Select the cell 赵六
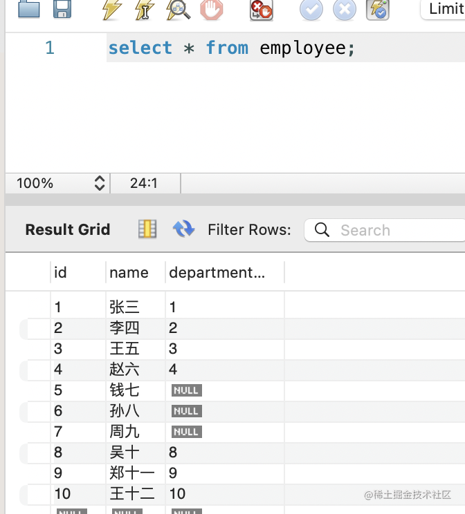Screen dimensions: 465x514 point(136,370)
